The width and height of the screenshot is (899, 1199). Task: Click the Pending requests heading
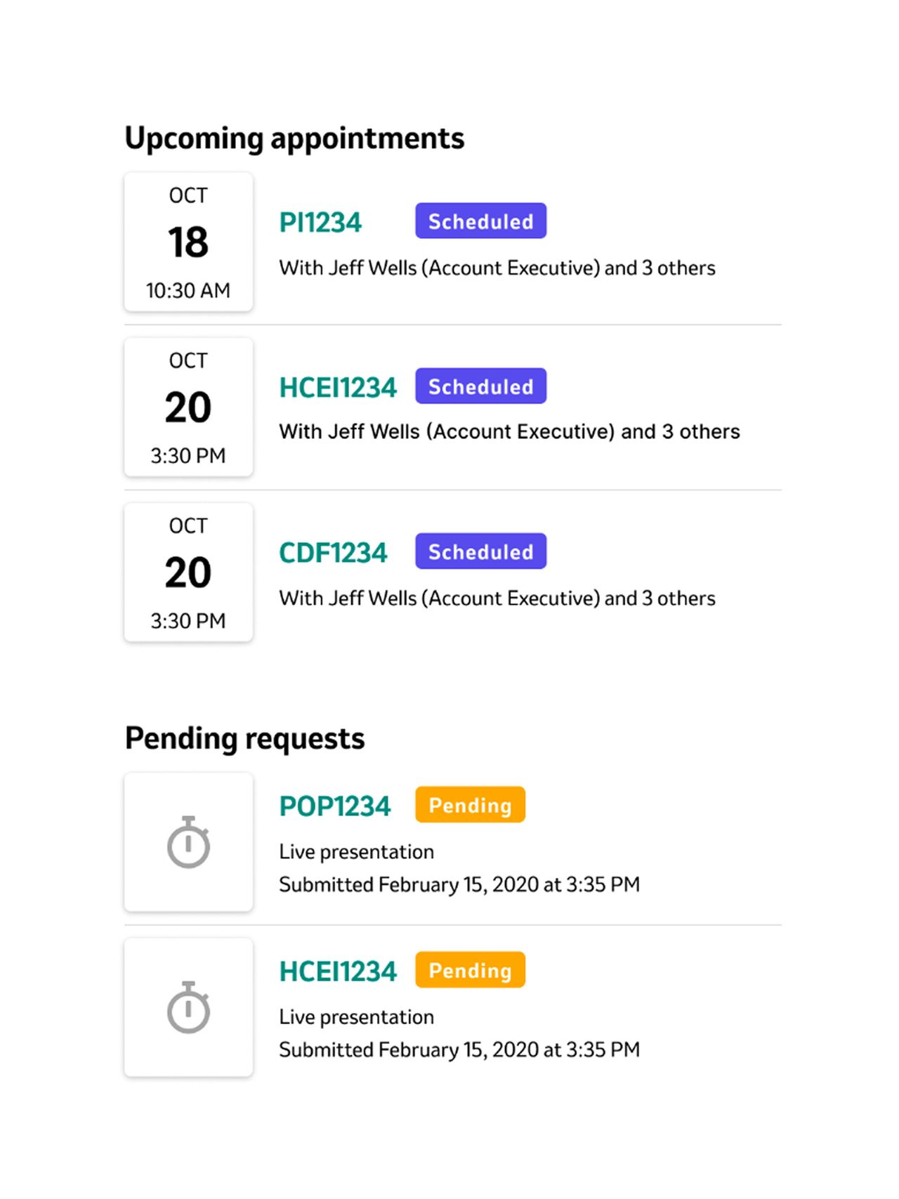click(244, 739)
